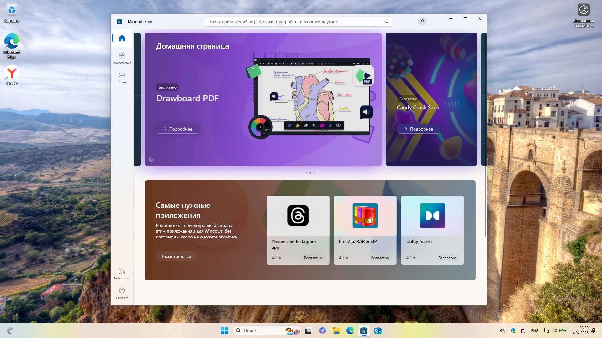
Task: Click Подробнее for Candy Crush Saga
Action: tap(419, 129)
